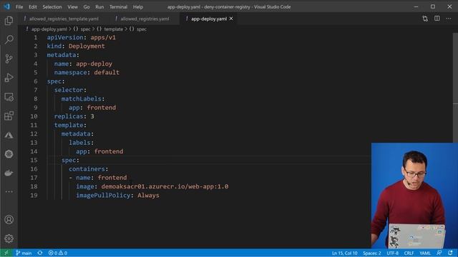Split the editor right
Screen dimensions: 458x257
click(x=437, y=19)
